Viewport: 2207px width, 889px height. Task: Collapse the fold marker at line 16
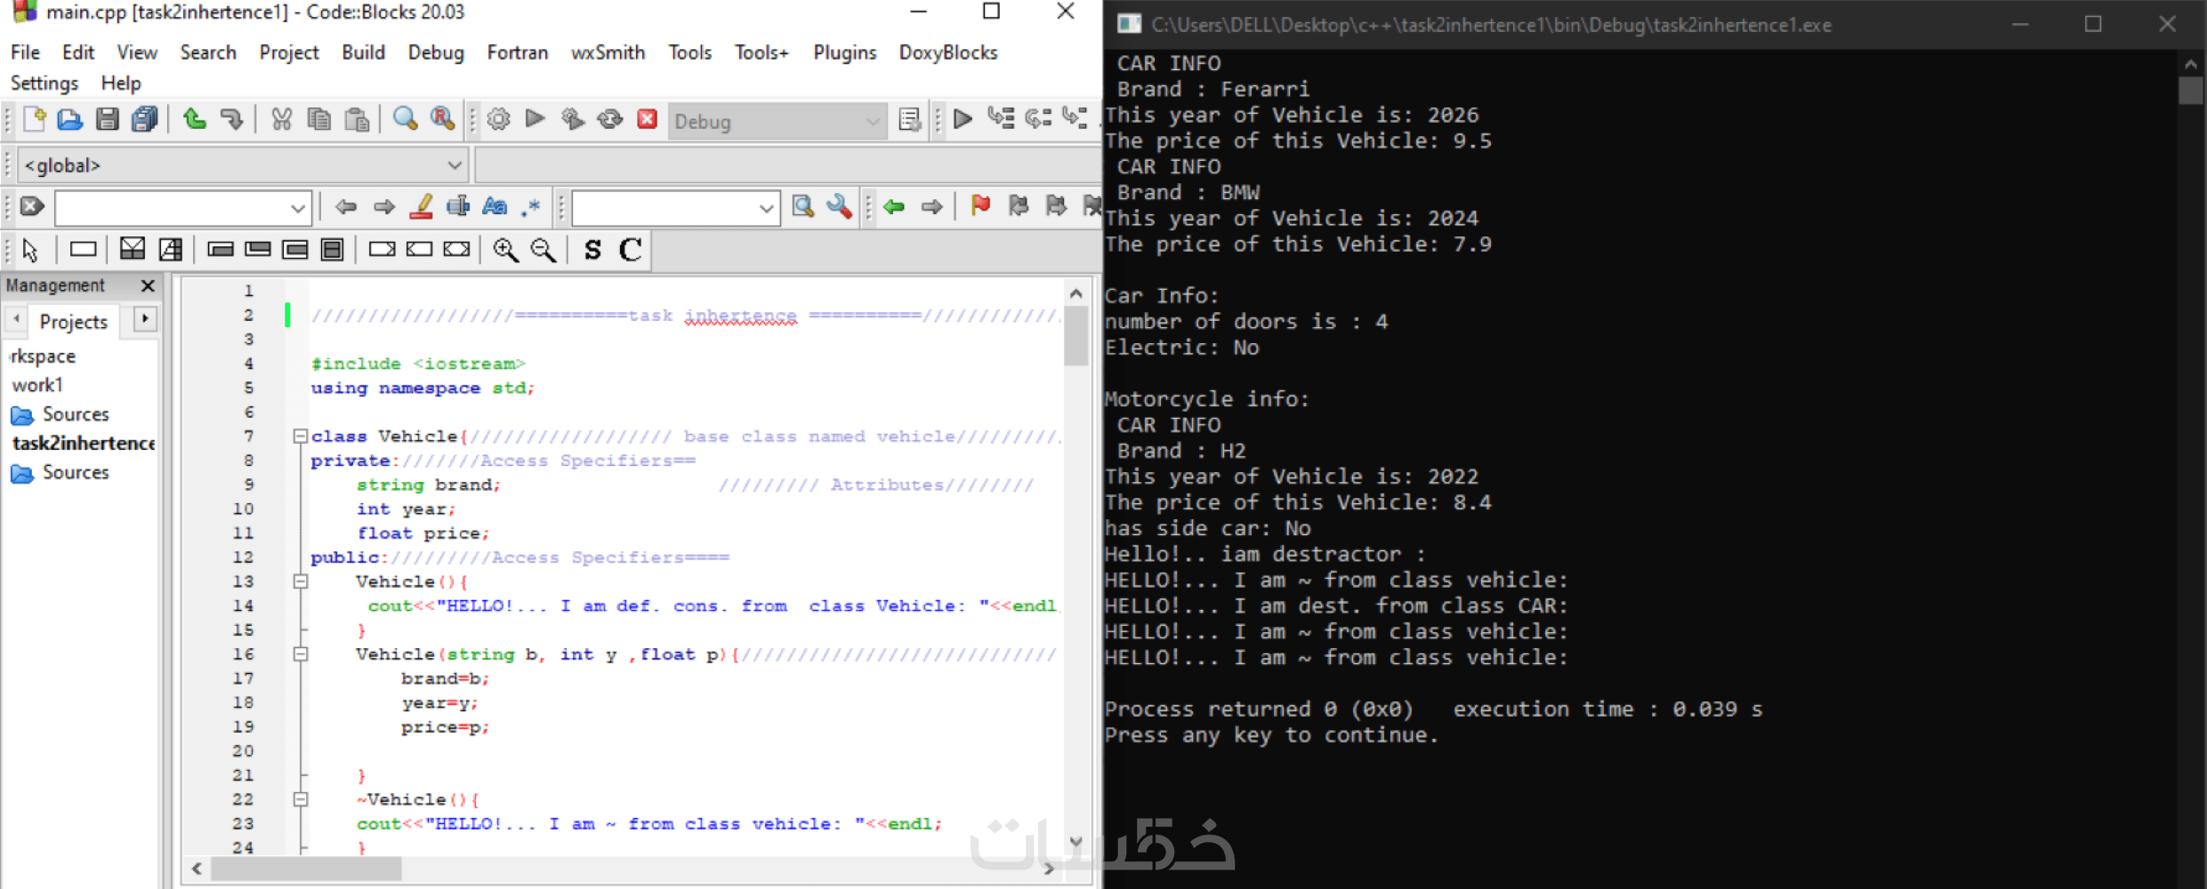click(301, 654)
